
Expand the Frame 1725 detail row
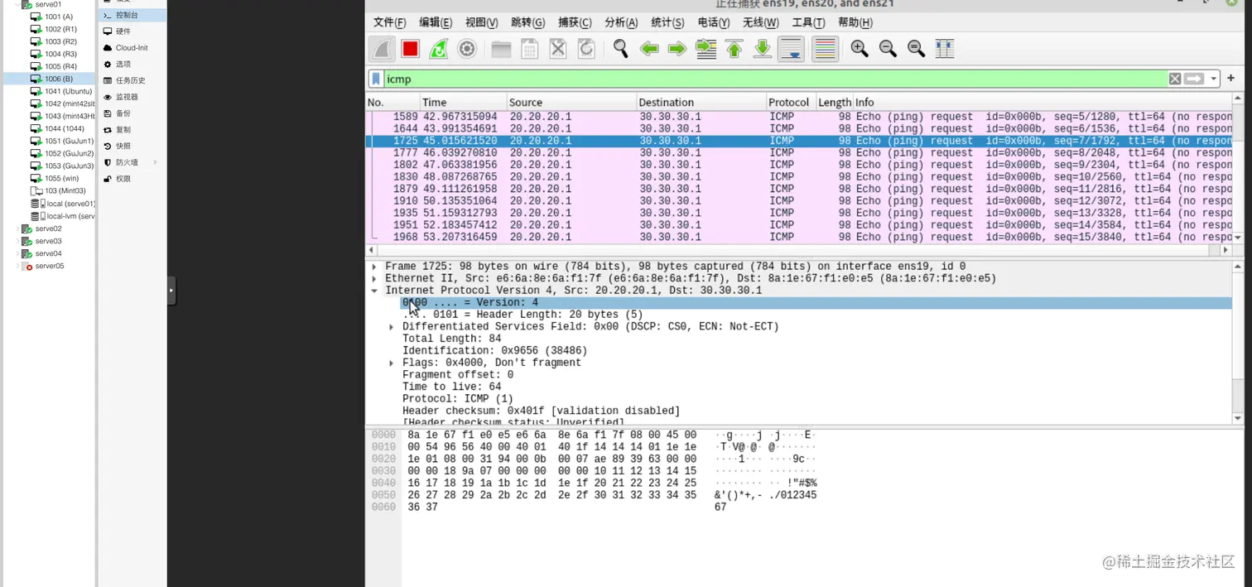[374, 267]
